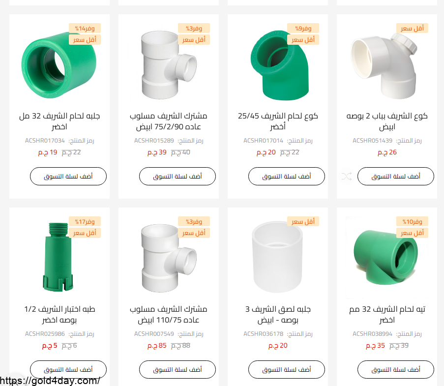Open title link for product ACSHR038994
The image size is (444, 386).
tap(387, 314)
